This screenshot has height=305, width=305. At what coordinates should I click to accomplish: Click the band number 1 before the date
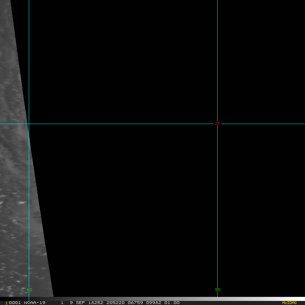coord(62,303)
